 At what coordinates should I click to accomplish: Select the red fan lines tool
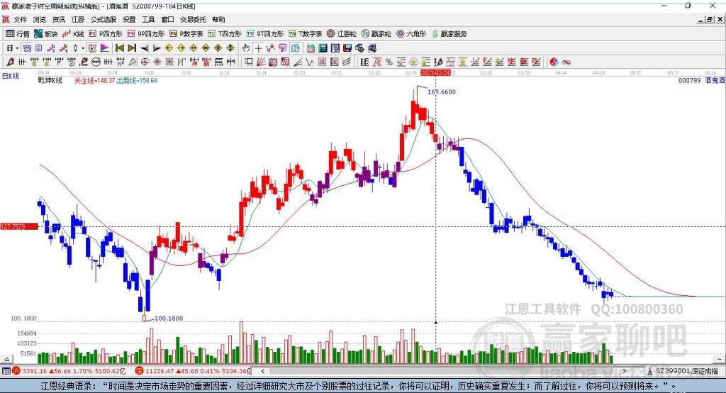pos(261,62)
